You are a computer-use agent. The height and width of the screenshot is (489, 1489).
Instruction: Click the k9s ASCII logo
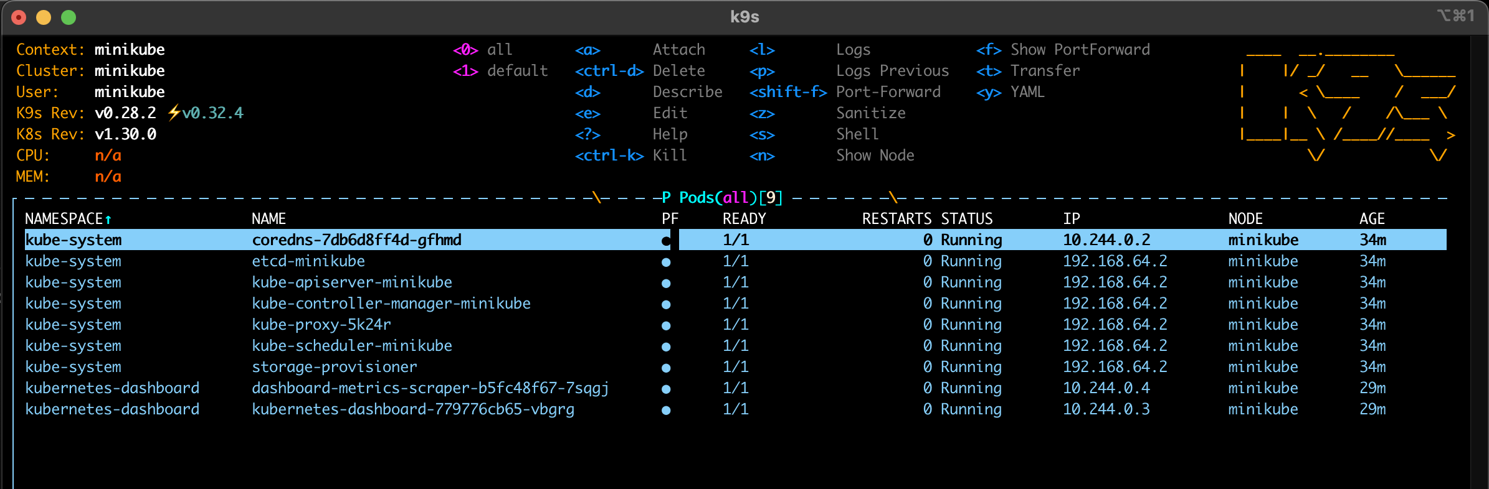coord(1348,105)
